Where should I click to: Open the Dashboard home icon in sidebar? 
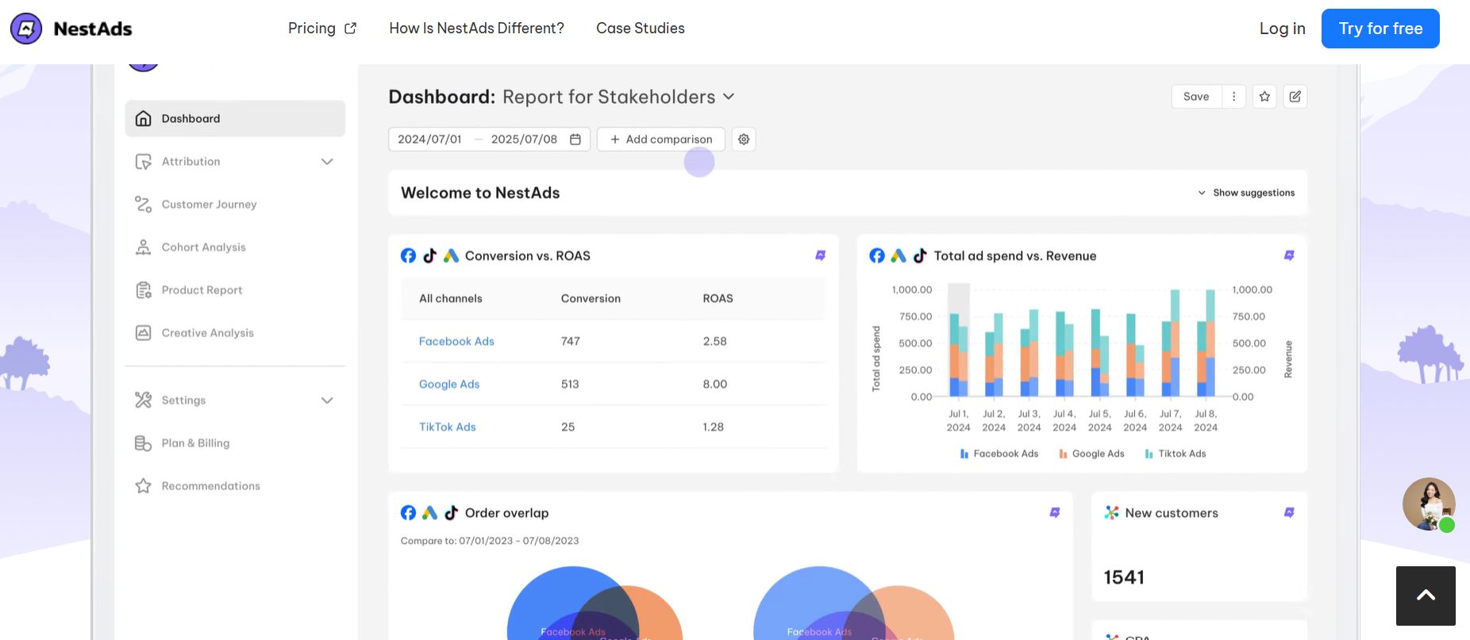click(143, 118)
